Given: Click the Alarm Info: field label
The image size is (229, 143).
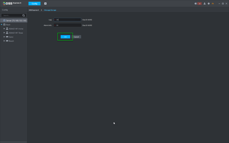Looking at the screenshot, I should [x=48, y=25].
